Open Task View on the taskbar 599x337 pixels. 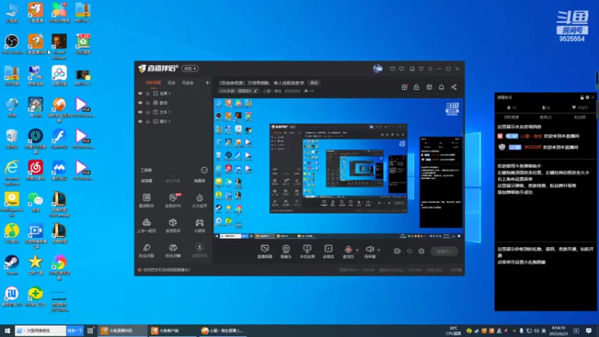click(x=90, y=330)
